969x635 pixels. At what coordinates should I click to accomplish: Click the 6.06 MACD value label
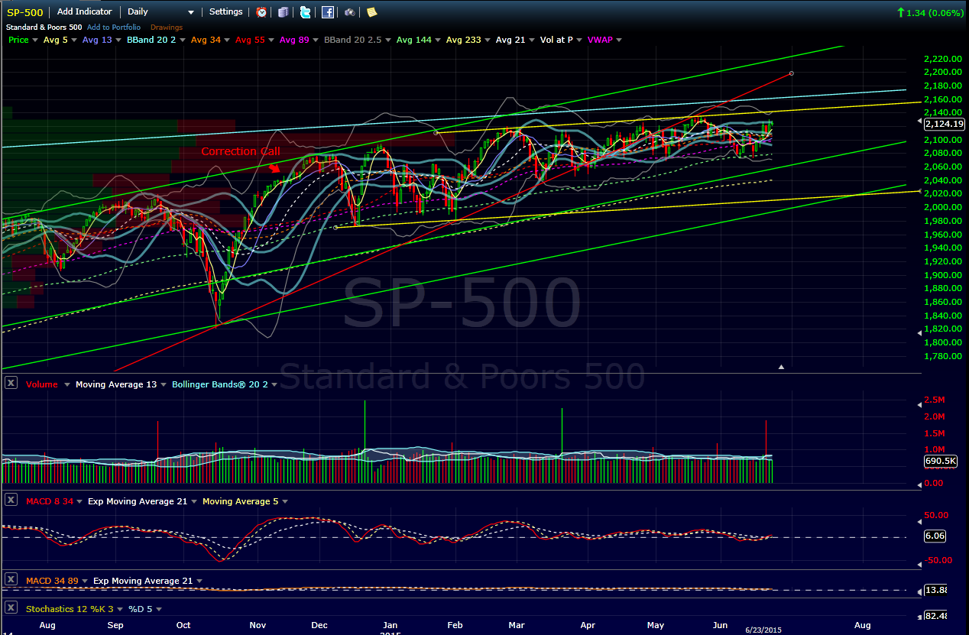coord(935,536)
